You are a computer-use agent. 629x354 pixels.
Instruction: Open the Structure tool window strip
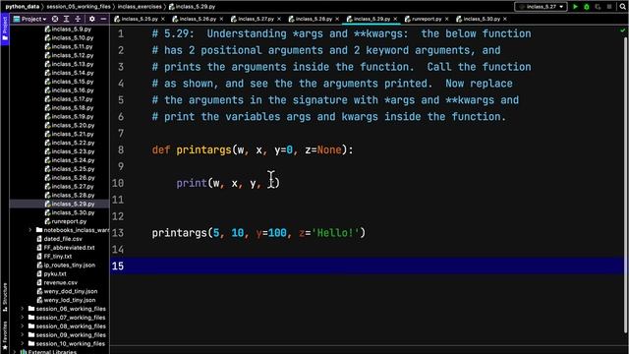coord(5,297)
